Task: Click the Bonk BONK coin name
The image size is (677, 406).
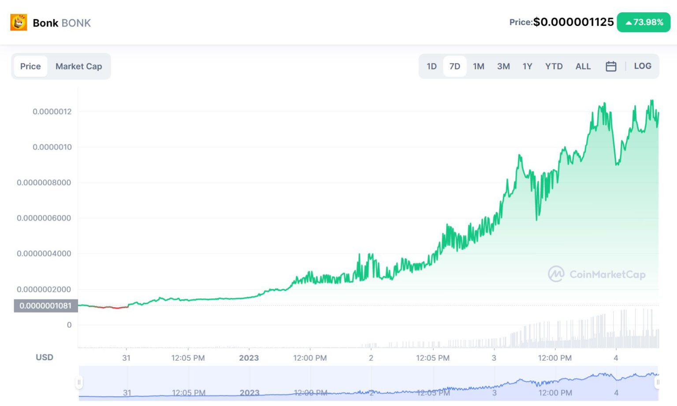Action: (x=62, y=23)
